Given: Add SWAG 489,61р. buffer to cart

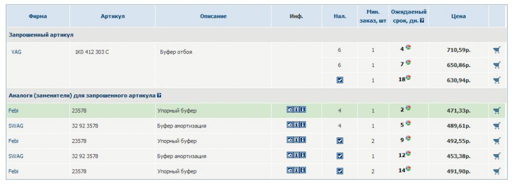Looking at the screenshot, I should click(x=496, y=125).
